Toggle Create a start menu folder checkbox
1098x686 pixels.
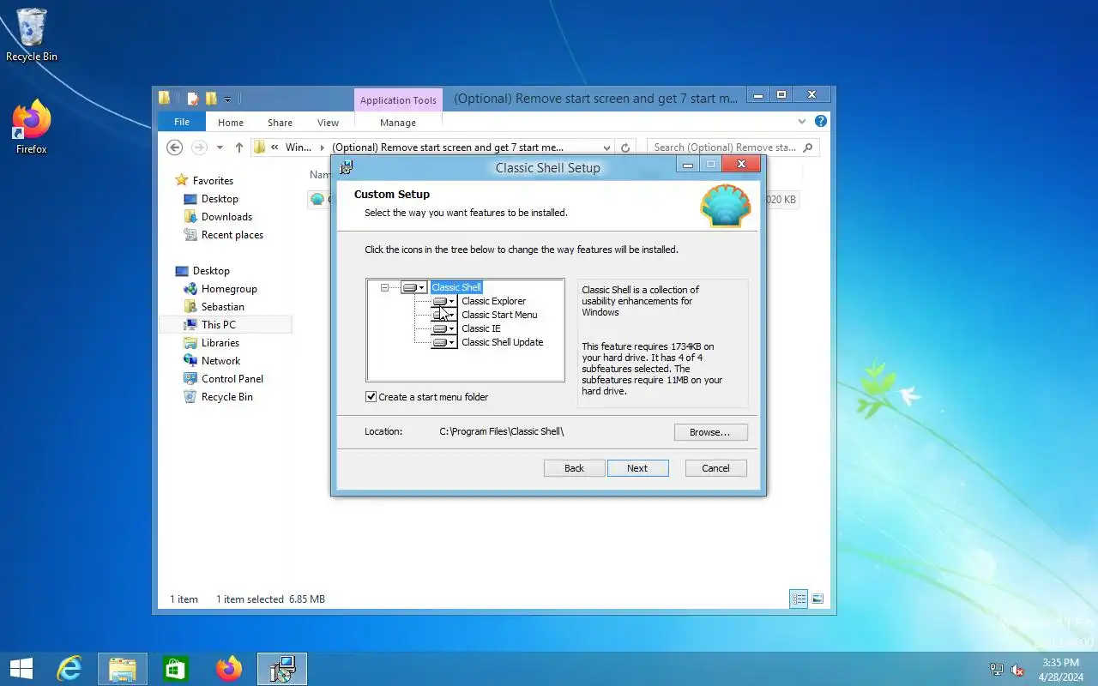click(x=371, y=396)
